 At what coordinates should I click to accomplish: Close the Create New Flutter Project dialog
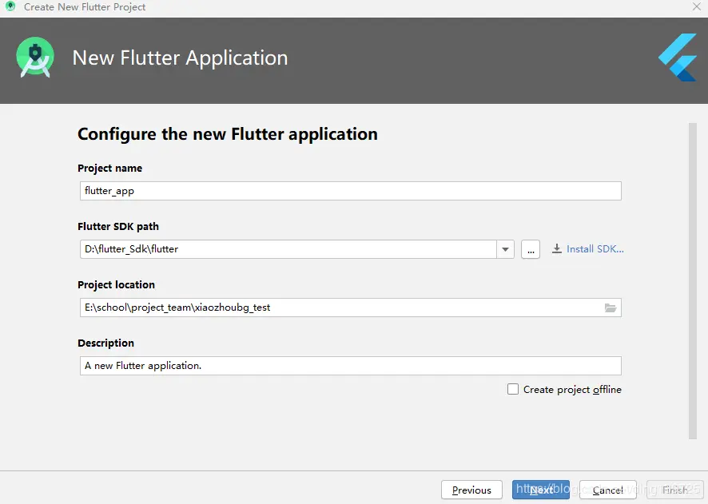pos(697,6)
